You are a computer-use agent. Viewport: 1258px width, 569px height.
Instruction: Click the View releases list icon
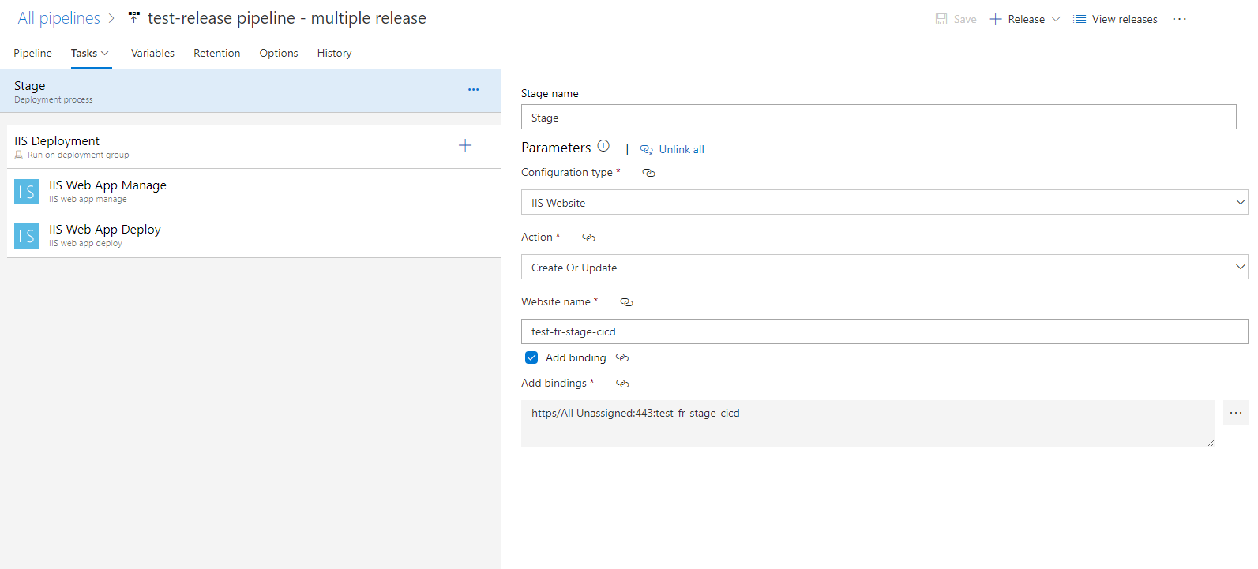(1080, 19)
